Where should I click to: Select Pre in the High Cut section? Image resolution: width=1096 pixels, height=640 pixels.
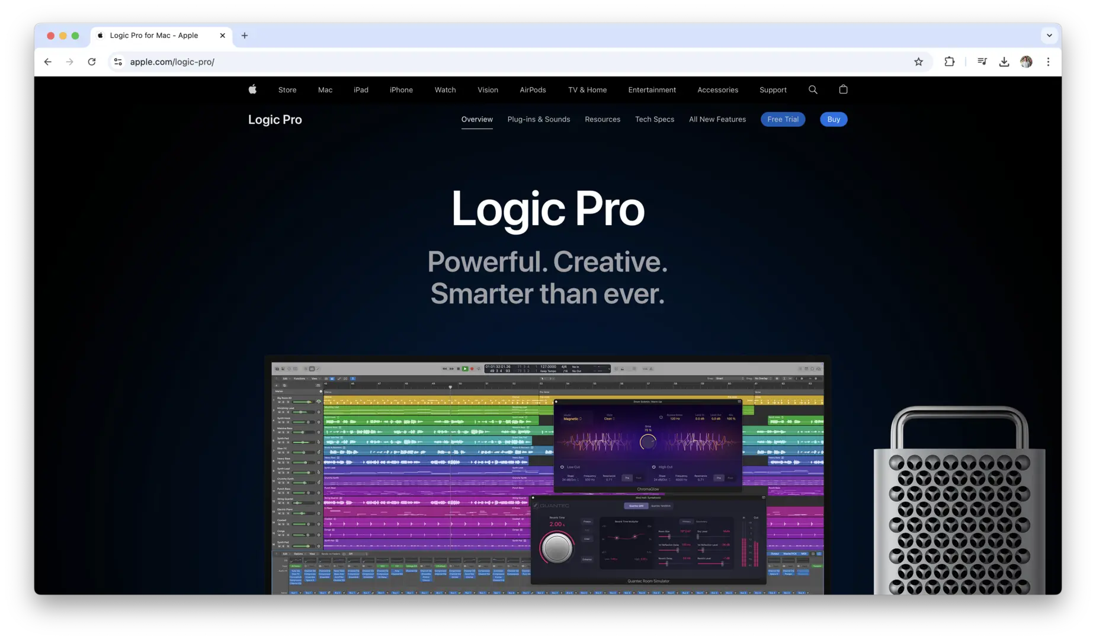pyautogui.click(x=719, y=478)
